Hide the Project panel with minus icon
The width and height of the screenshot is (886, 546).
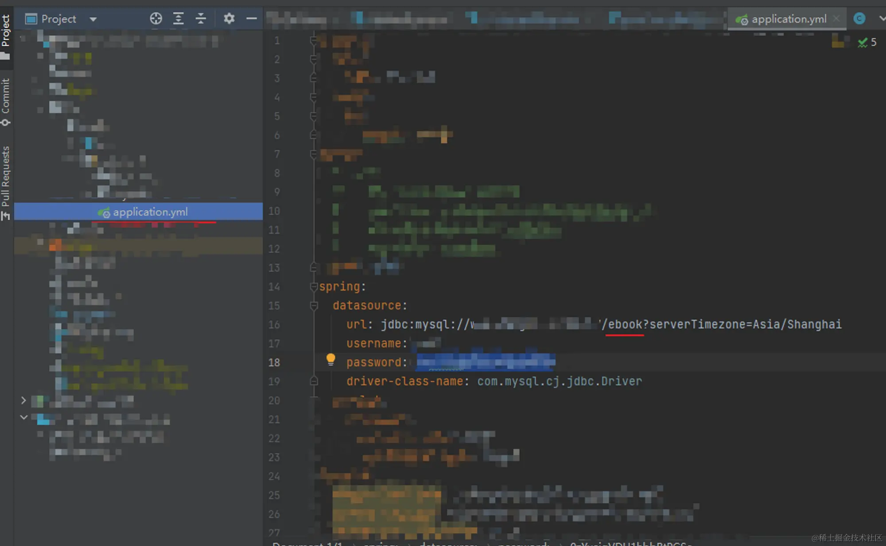251,19
